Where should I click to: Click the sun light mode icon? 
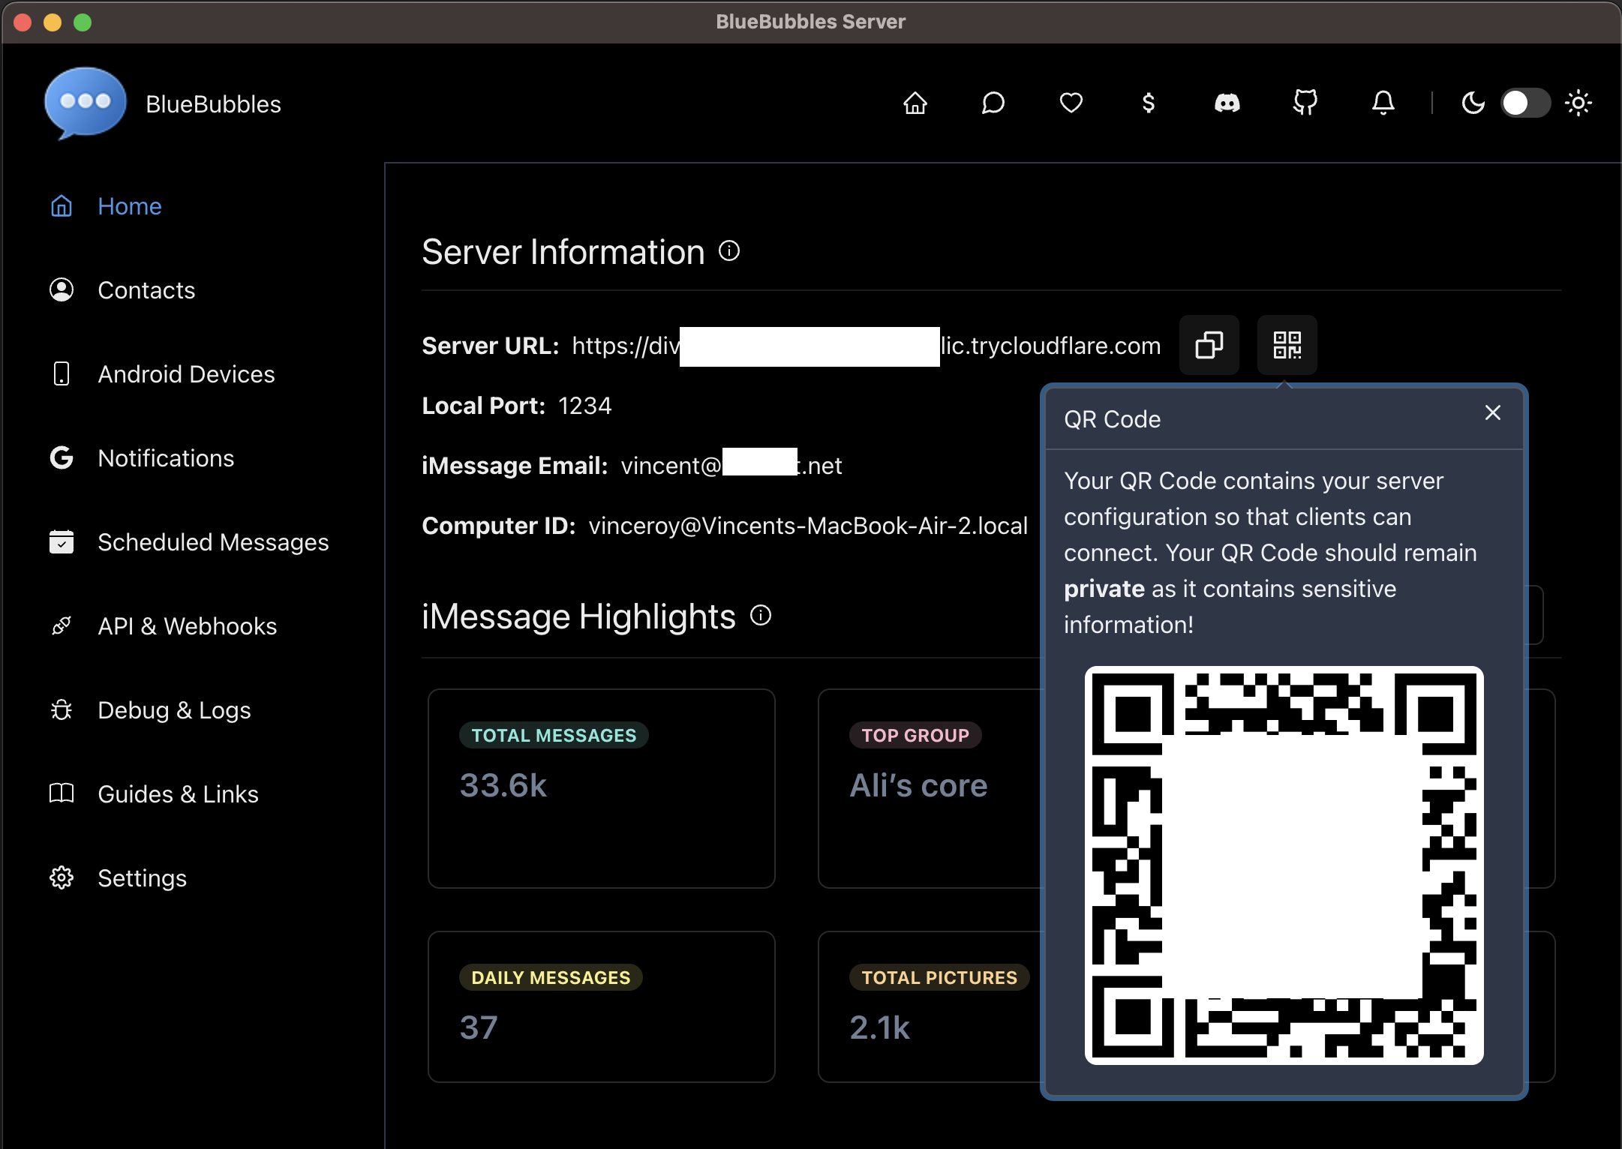point(1578,103)
